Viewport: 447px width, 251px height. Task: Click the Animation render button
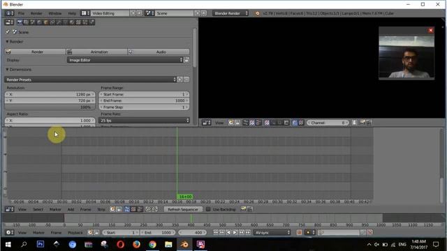[x=96, y=52]
